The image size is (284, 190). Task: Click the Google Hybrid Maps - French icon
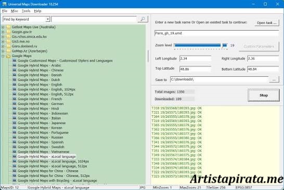(15, 99)
